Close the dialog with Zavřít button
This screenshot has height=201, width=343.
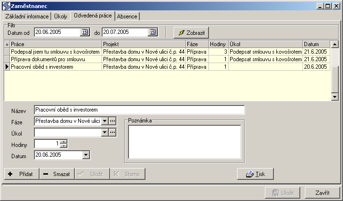[322, 193]
